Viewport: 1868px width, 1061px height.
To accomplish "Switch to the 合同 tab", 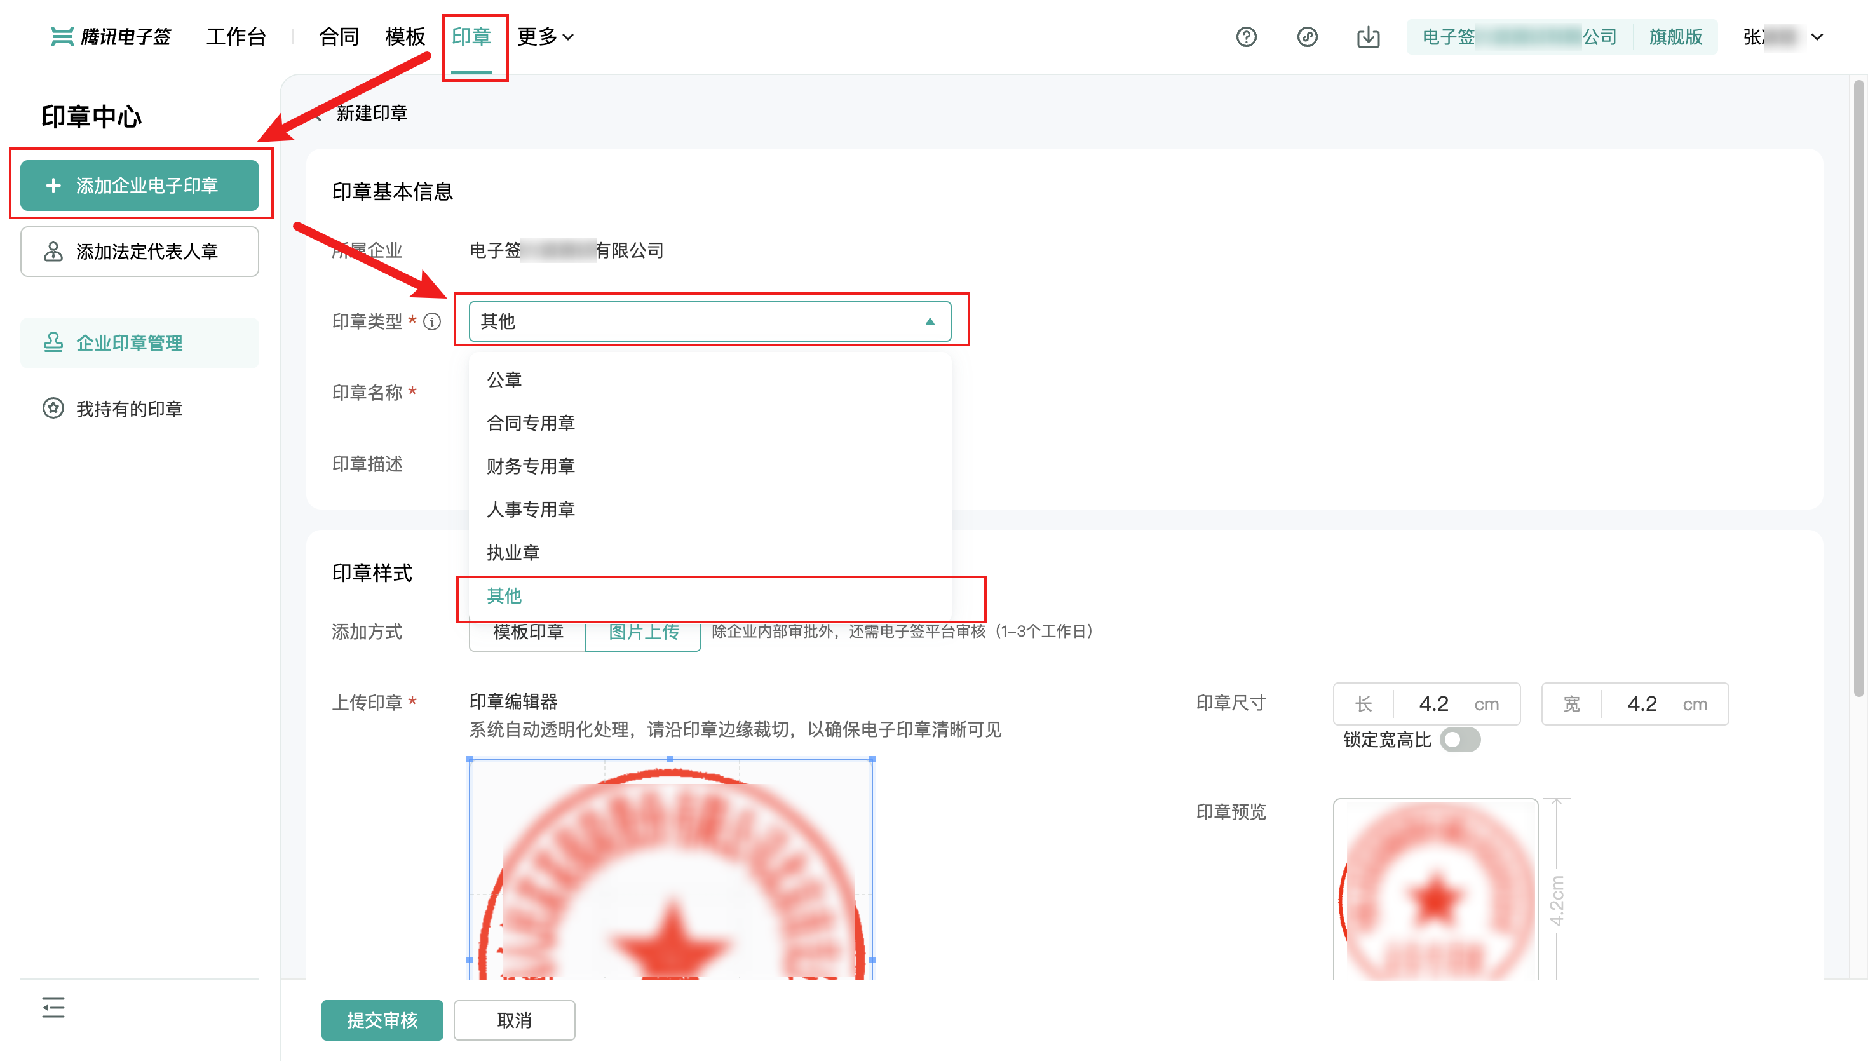I will coord(339,36).
